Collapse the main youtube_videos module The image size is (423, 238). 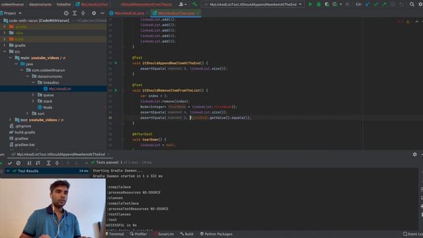click(x=11, y=58)
